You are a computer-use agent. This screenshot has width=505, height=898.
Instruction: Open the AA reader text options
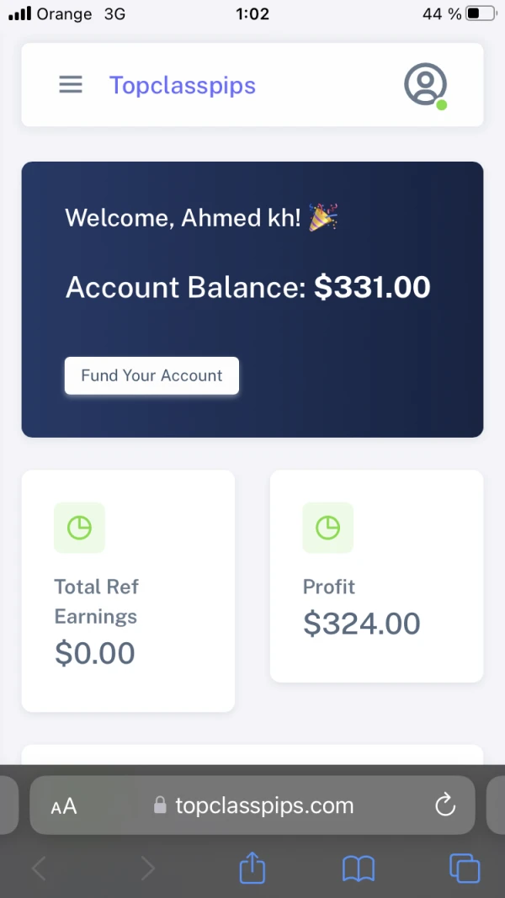point(64,806)
